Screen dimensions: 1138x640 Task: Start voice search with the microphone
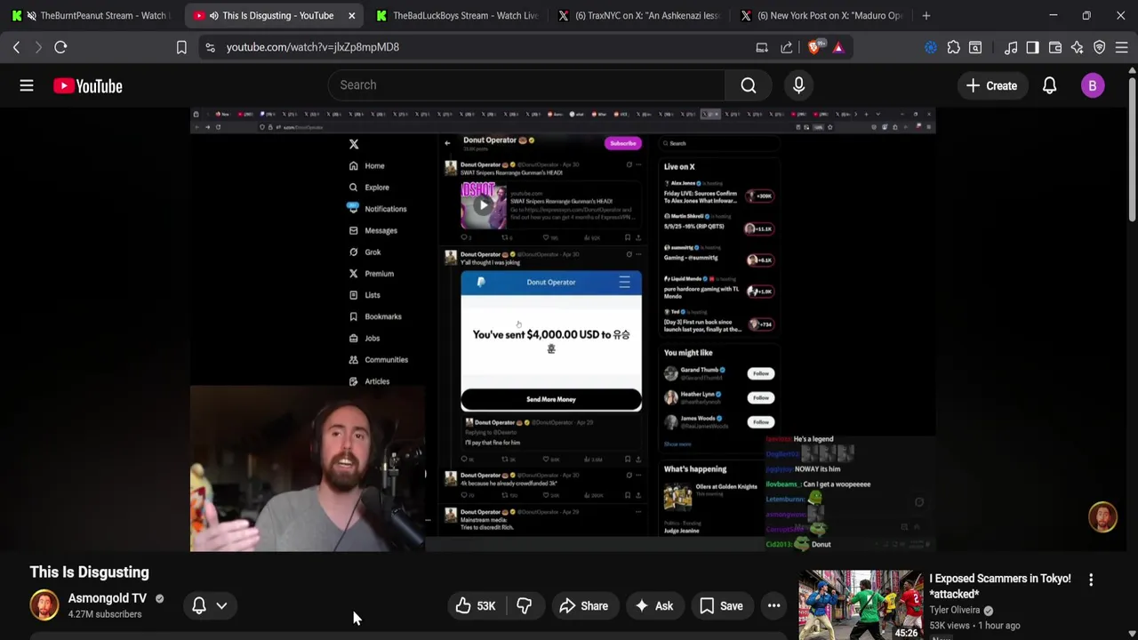pyautogui.click(x=798, y=85)
